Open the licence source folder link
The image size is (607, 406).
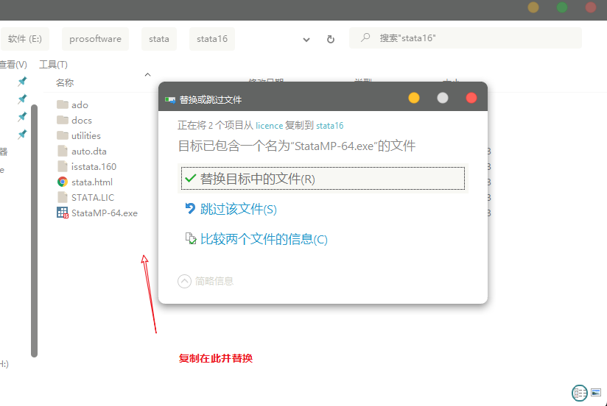click(269, 126)
